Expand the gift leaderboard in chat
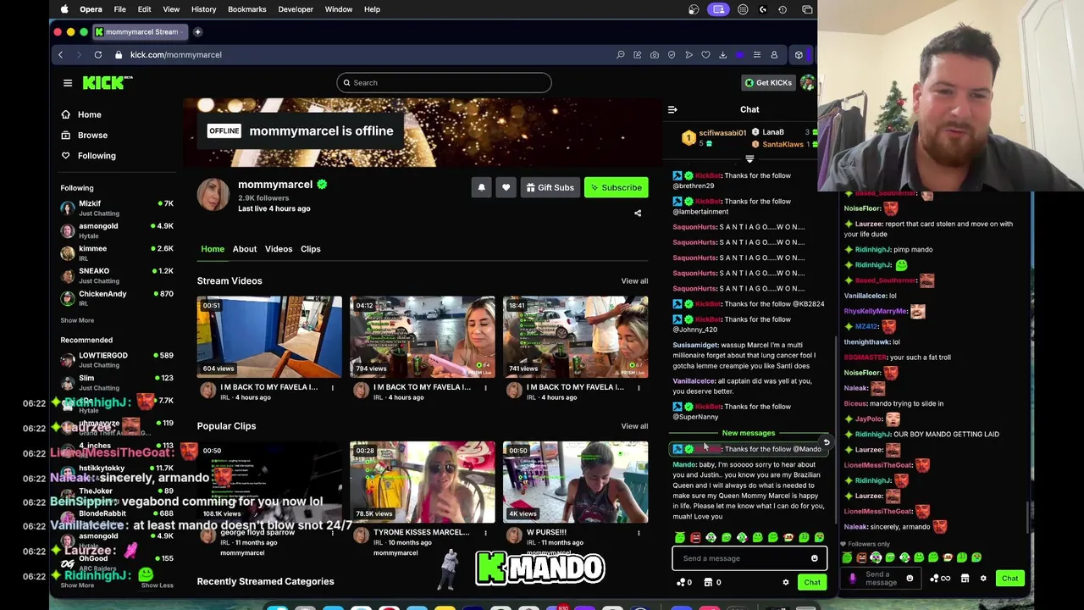1084x610 pixels. [749, 159]
